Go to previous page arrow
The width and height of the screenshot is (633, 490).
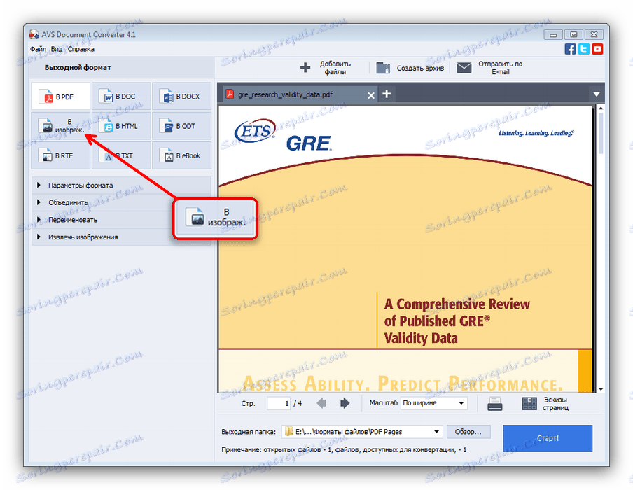321,402
